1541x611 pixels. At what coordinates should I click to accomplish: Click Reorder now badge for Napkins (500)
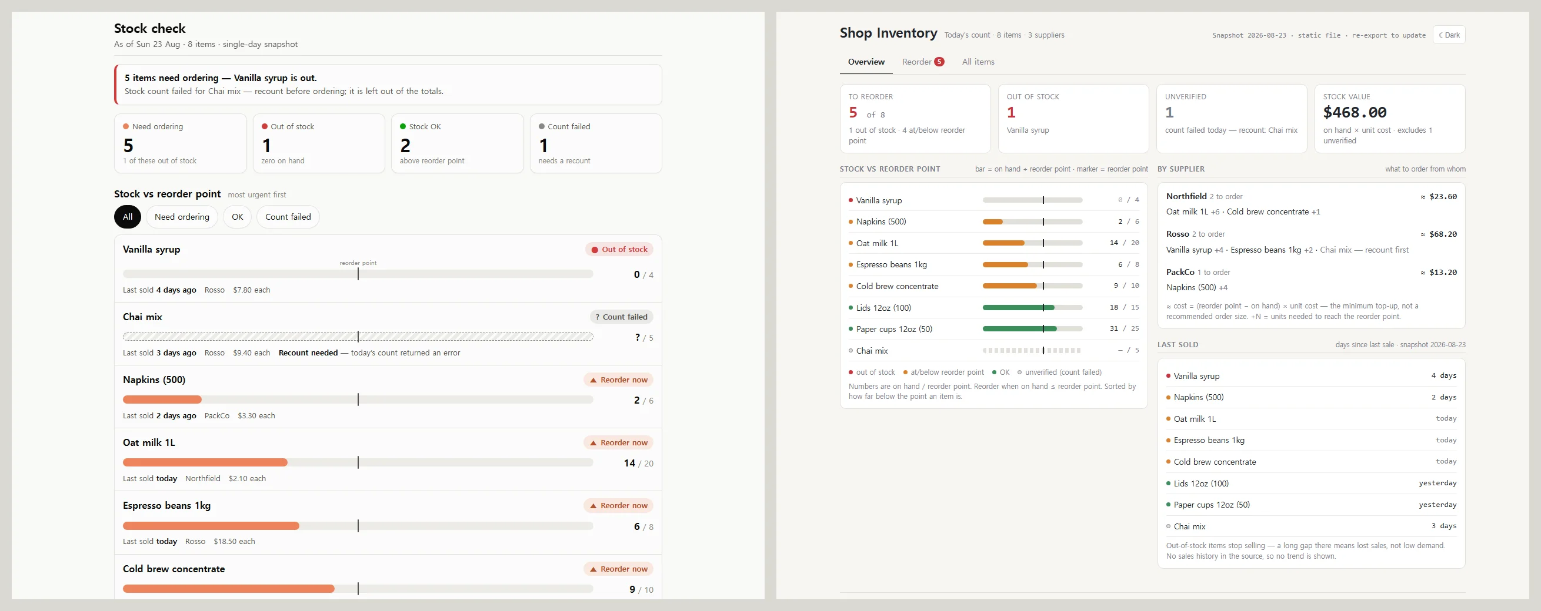pos(619,380)
